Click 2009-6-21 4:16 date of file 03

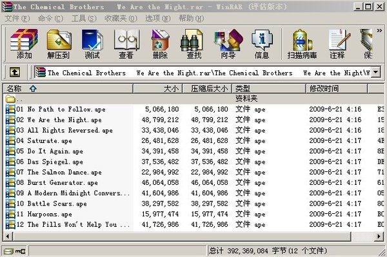[335, 130]
